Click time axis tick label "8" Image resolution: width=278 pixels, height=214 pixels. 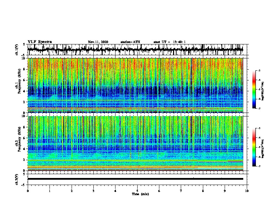[x=203, y=191]
